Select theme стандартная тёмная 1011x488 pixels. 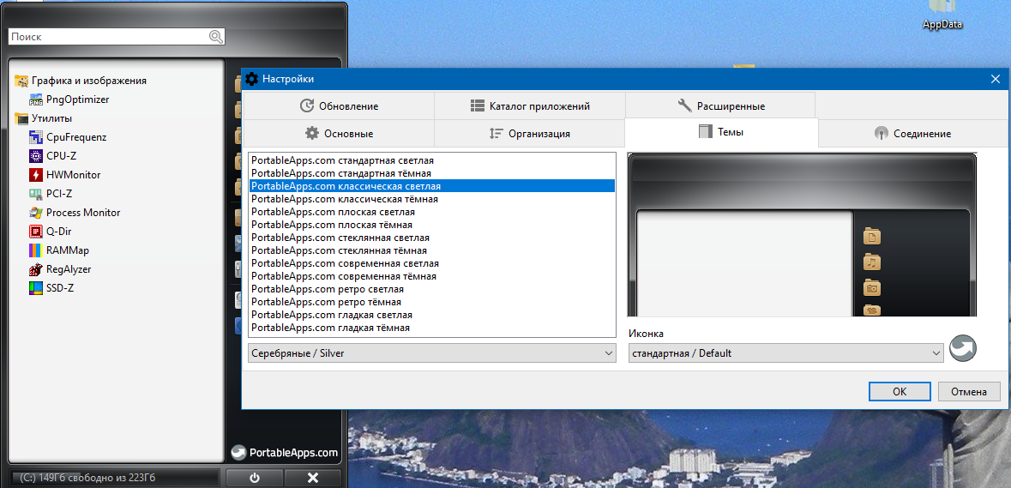pos(432,172)
